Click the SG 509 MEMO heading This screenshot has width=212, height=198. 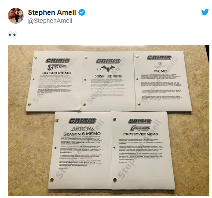click(x=57, y=73)
